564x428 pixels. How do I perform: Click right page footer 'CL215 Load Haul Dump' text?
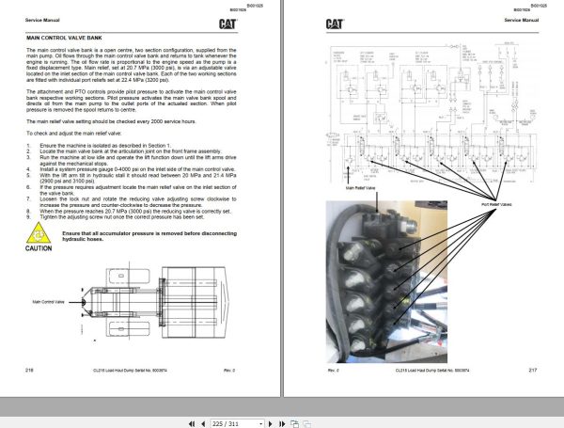point(432,371)
